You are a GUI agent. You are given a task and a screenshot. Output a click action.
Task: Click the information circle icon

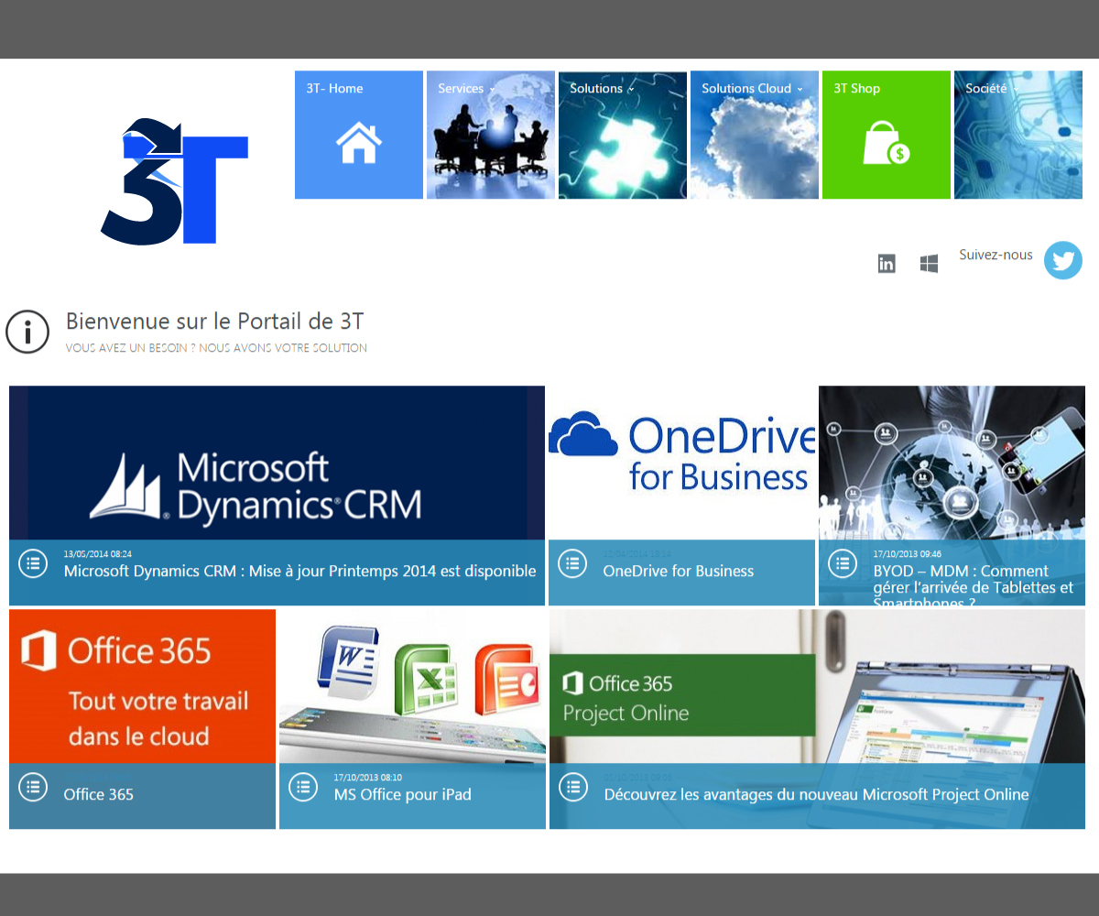click(27, 331)
